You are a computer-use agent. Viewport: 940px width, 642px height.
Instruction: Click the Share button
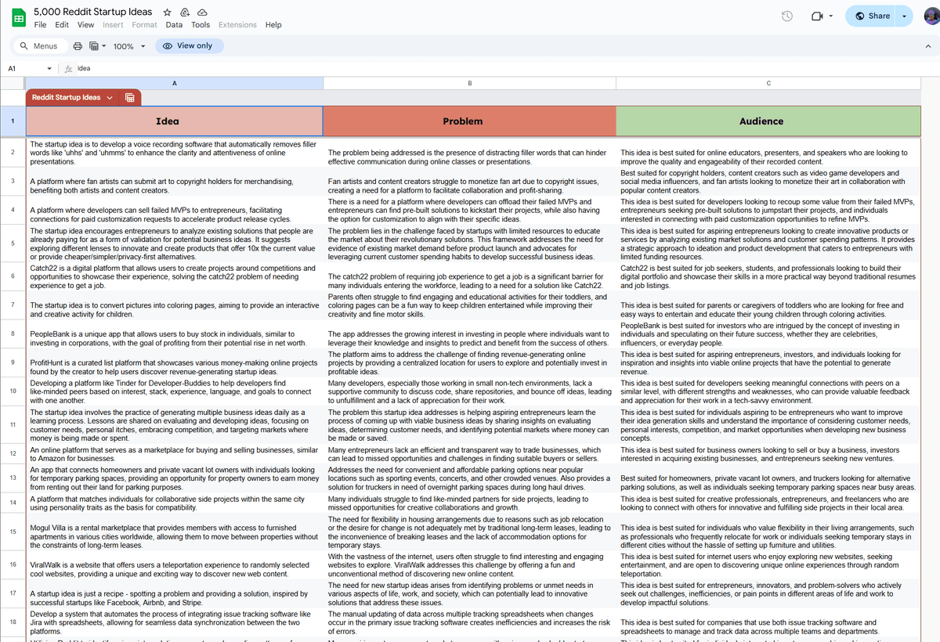pyautogui.click(x=872, y=16)
